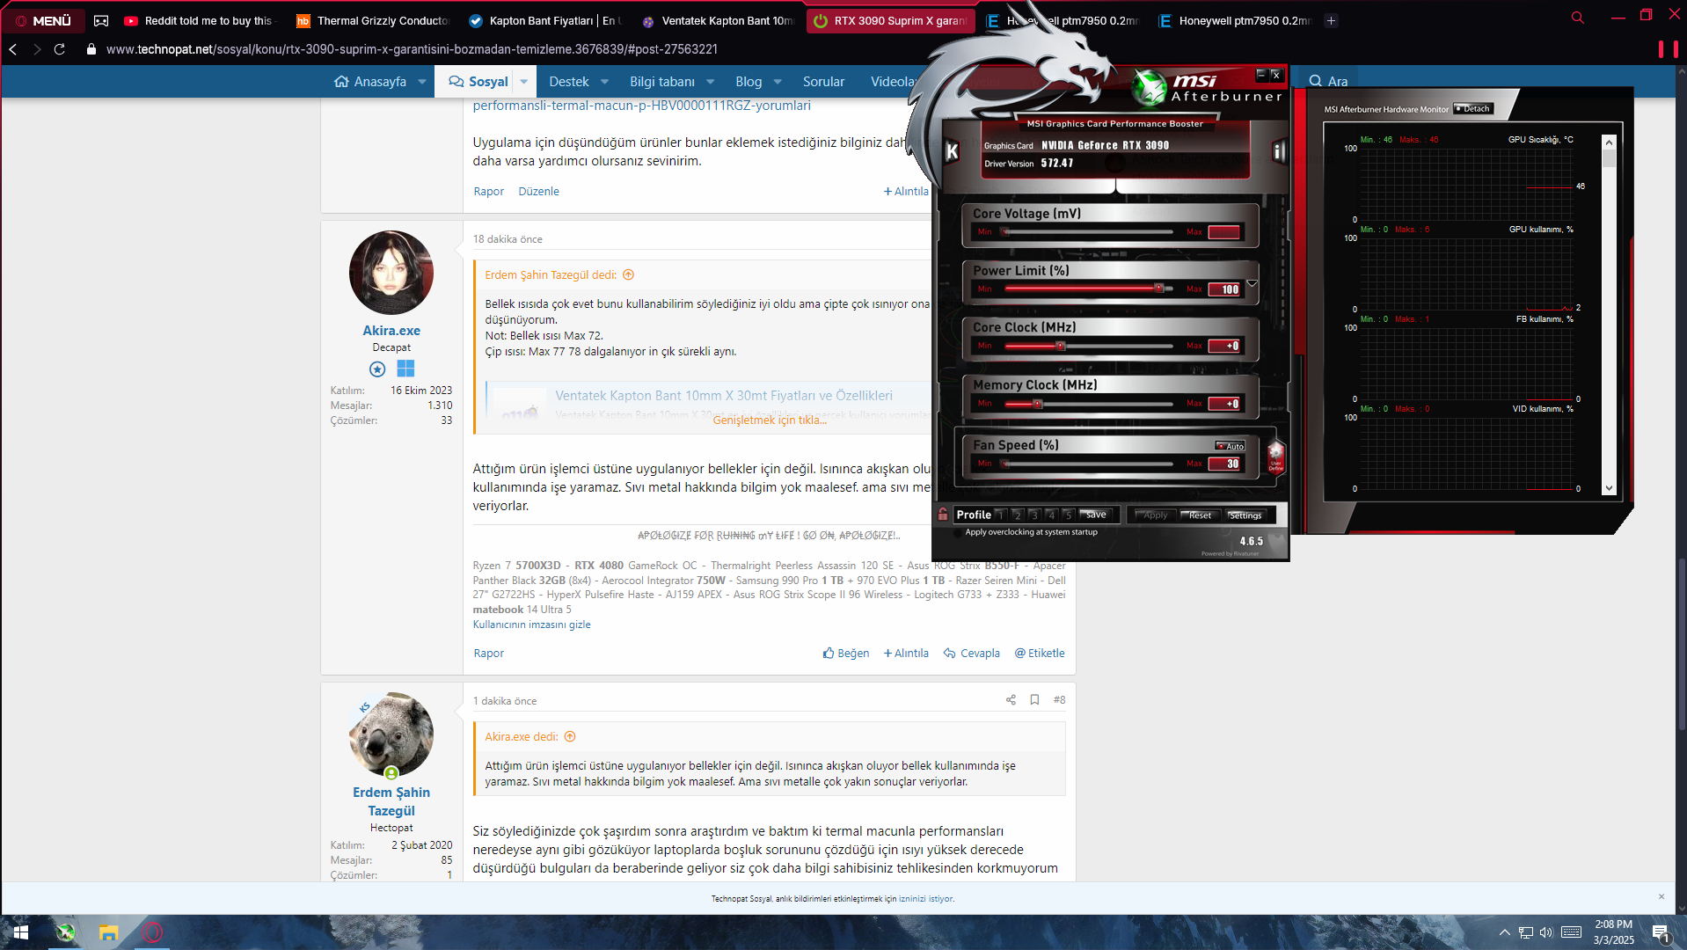Open File Explorer from the taskbar
The width and height of the screenshot is (1687, 950).
[x=108, y=932]
